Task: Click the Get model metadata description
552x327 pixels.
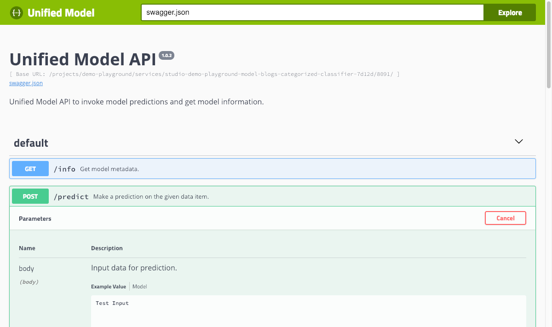Action: click(x=109, y=169)
